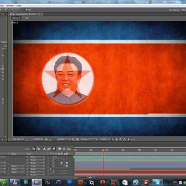Select the Composition: Comp 1 viewer tab
Screen dimensions: 186x186
click(26, 14)
